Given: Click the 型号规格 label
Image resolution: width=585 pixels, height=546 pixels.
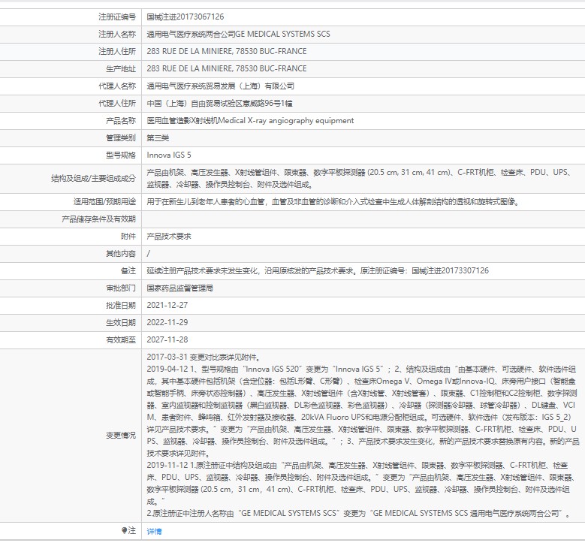Looking at the screenshot, I should [x=121, y=155].
